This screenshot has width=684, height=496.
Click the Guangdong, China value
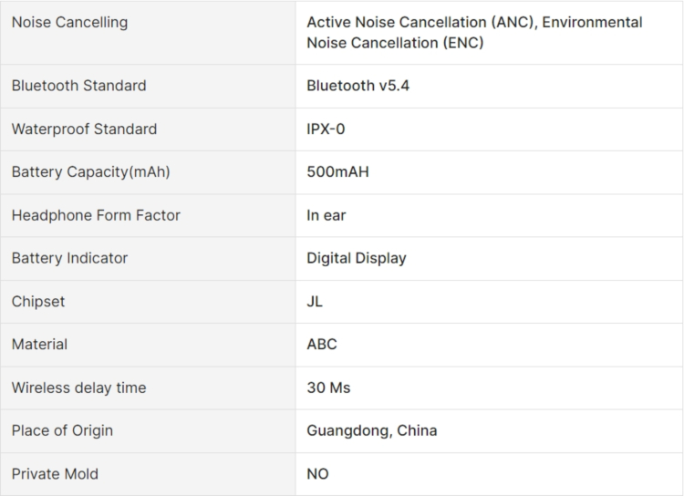[x=371, y=430]
